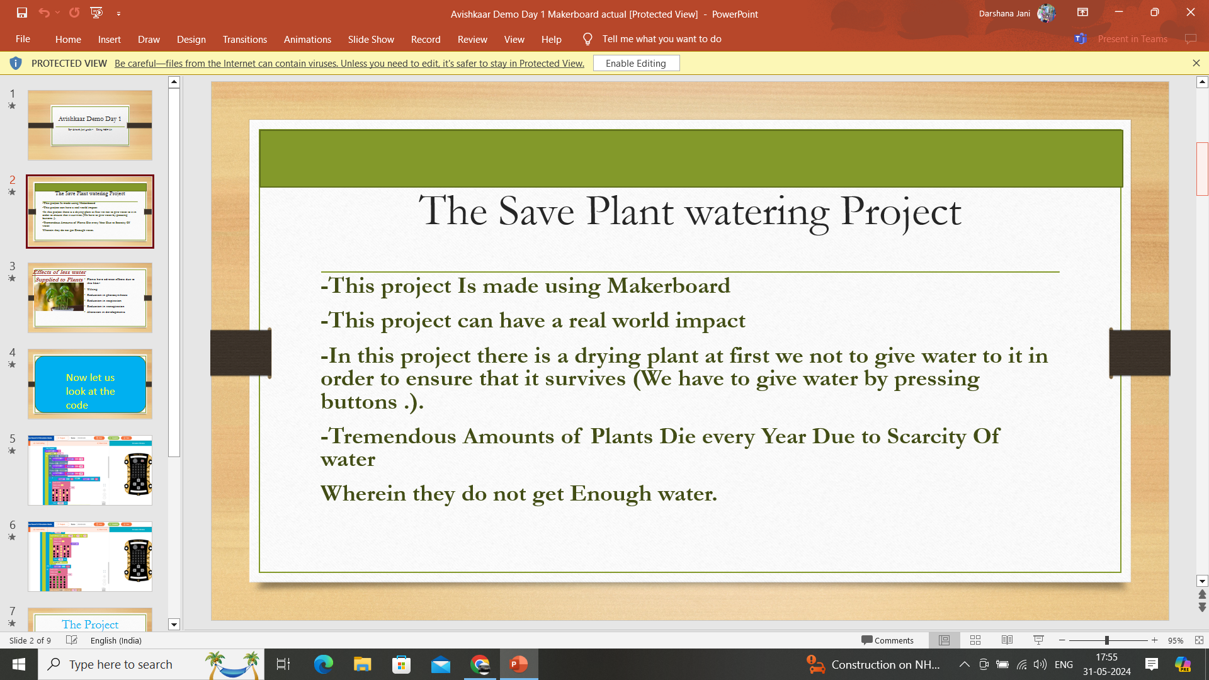Save the presentation using the Save icon
This screenshot has width=1209, height=680.
21,13
